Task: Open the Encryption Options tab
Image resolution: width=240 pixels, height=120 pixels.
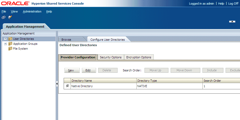Action: pos(139,57)
